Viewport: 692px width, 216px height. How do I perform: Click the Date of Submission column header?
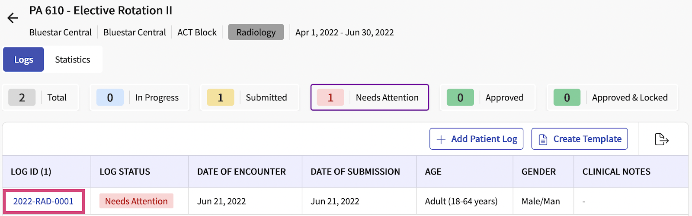[x=355, y=172]
